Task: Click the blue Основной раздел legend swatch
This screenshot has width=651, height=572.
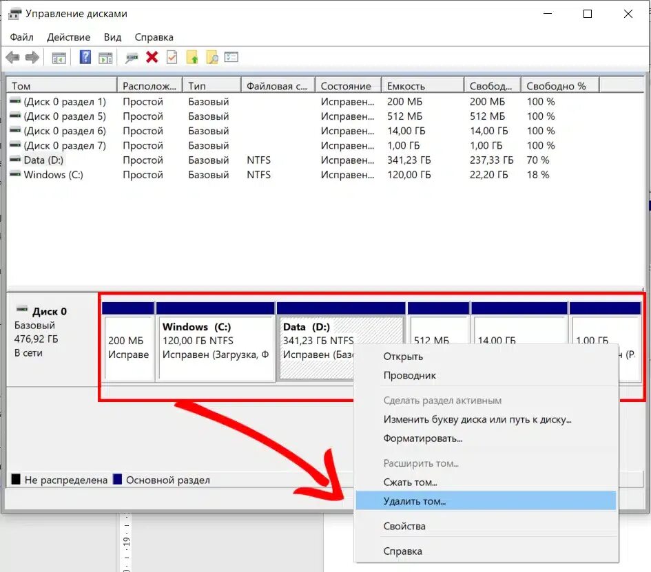Action: (118, 480)
